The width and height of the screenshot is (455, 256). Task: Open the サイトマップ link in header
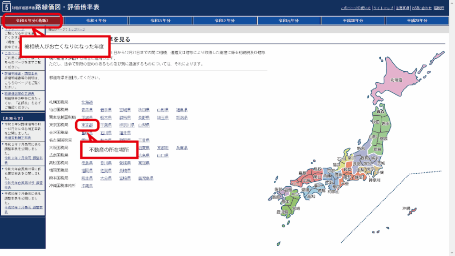tap(383, 8)
